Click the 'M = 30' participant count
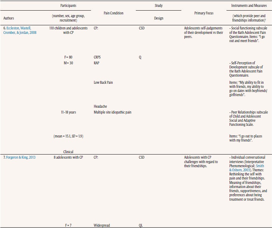This screenshot has height=228, width=272. pyautogui.click(x=69, y=63)
